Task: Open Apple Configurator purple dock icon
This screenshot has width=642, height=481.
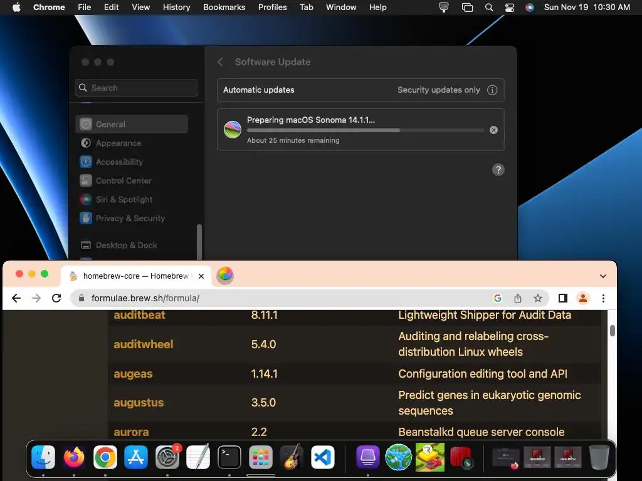Action: 367,457
